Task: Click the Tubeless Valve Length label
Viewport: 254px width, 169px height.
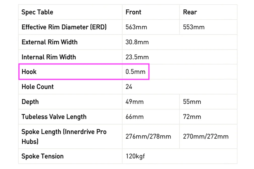Action: (x=54, y=117)
